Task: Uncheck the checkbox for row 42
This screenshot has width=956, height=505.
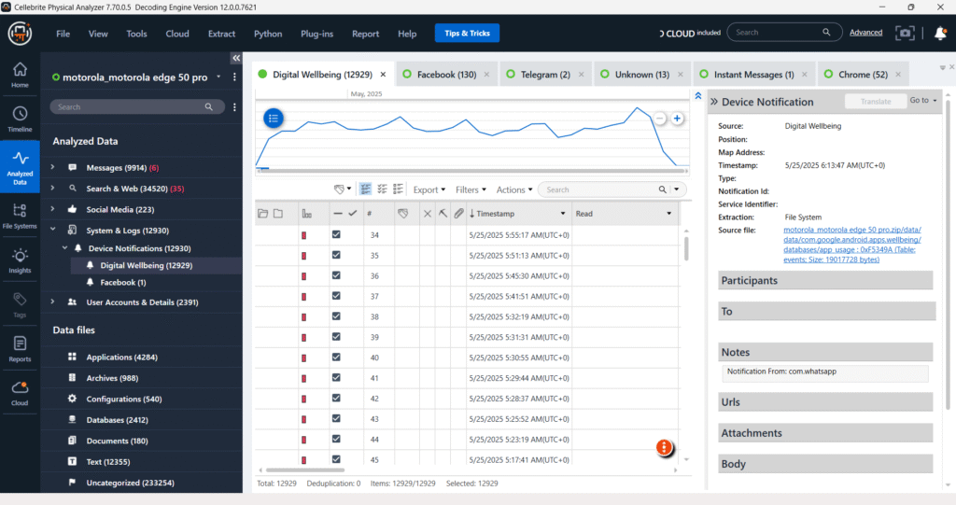Action: [x=336, y=398]
